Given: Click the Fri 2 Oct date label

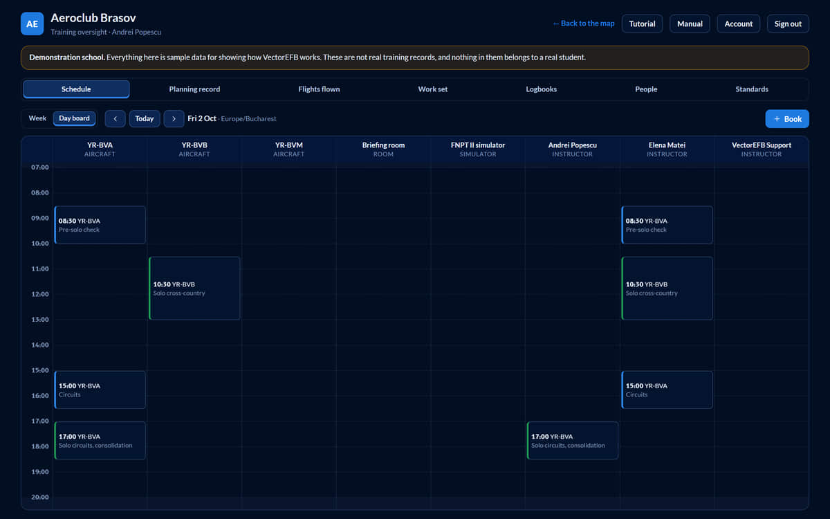Looking at the screenshot, I should [201, 118].
